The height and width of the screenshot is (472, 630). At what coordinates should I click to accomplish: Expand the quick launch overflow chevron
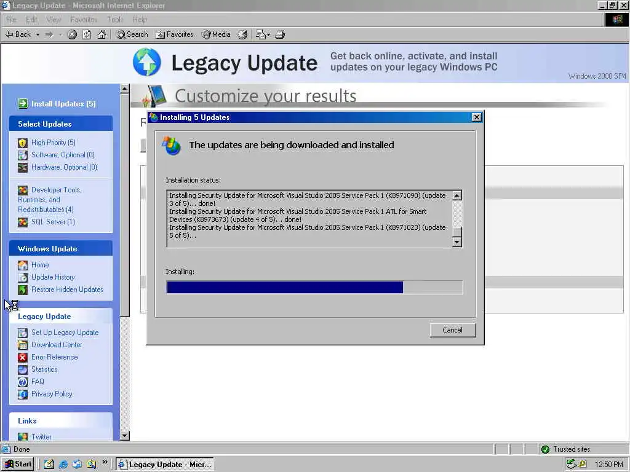[105, 462]
